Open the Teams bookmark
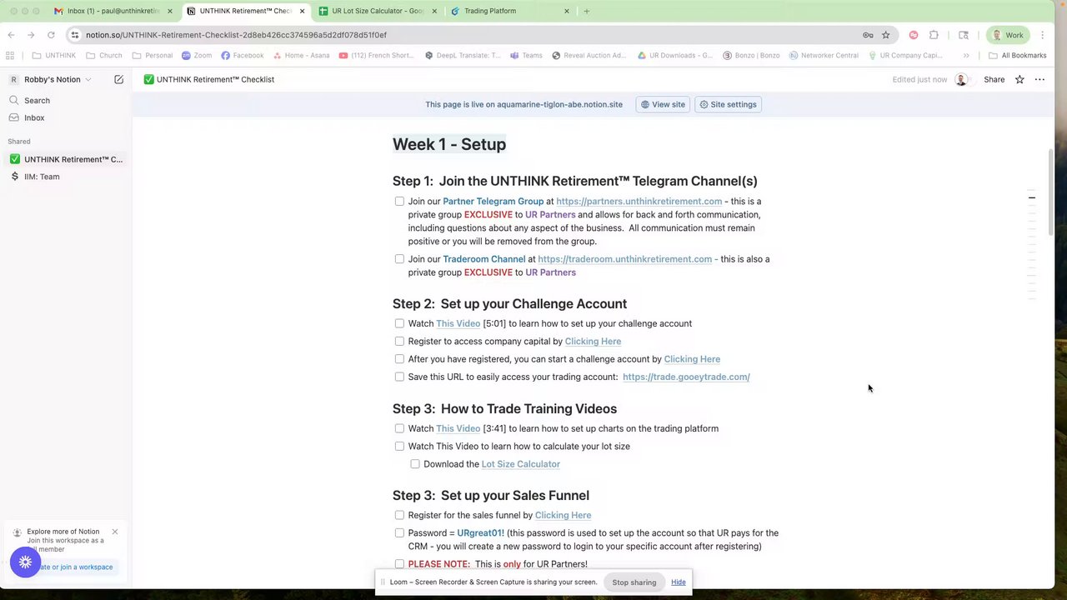 pyautogui.click(x=526, y=56)
